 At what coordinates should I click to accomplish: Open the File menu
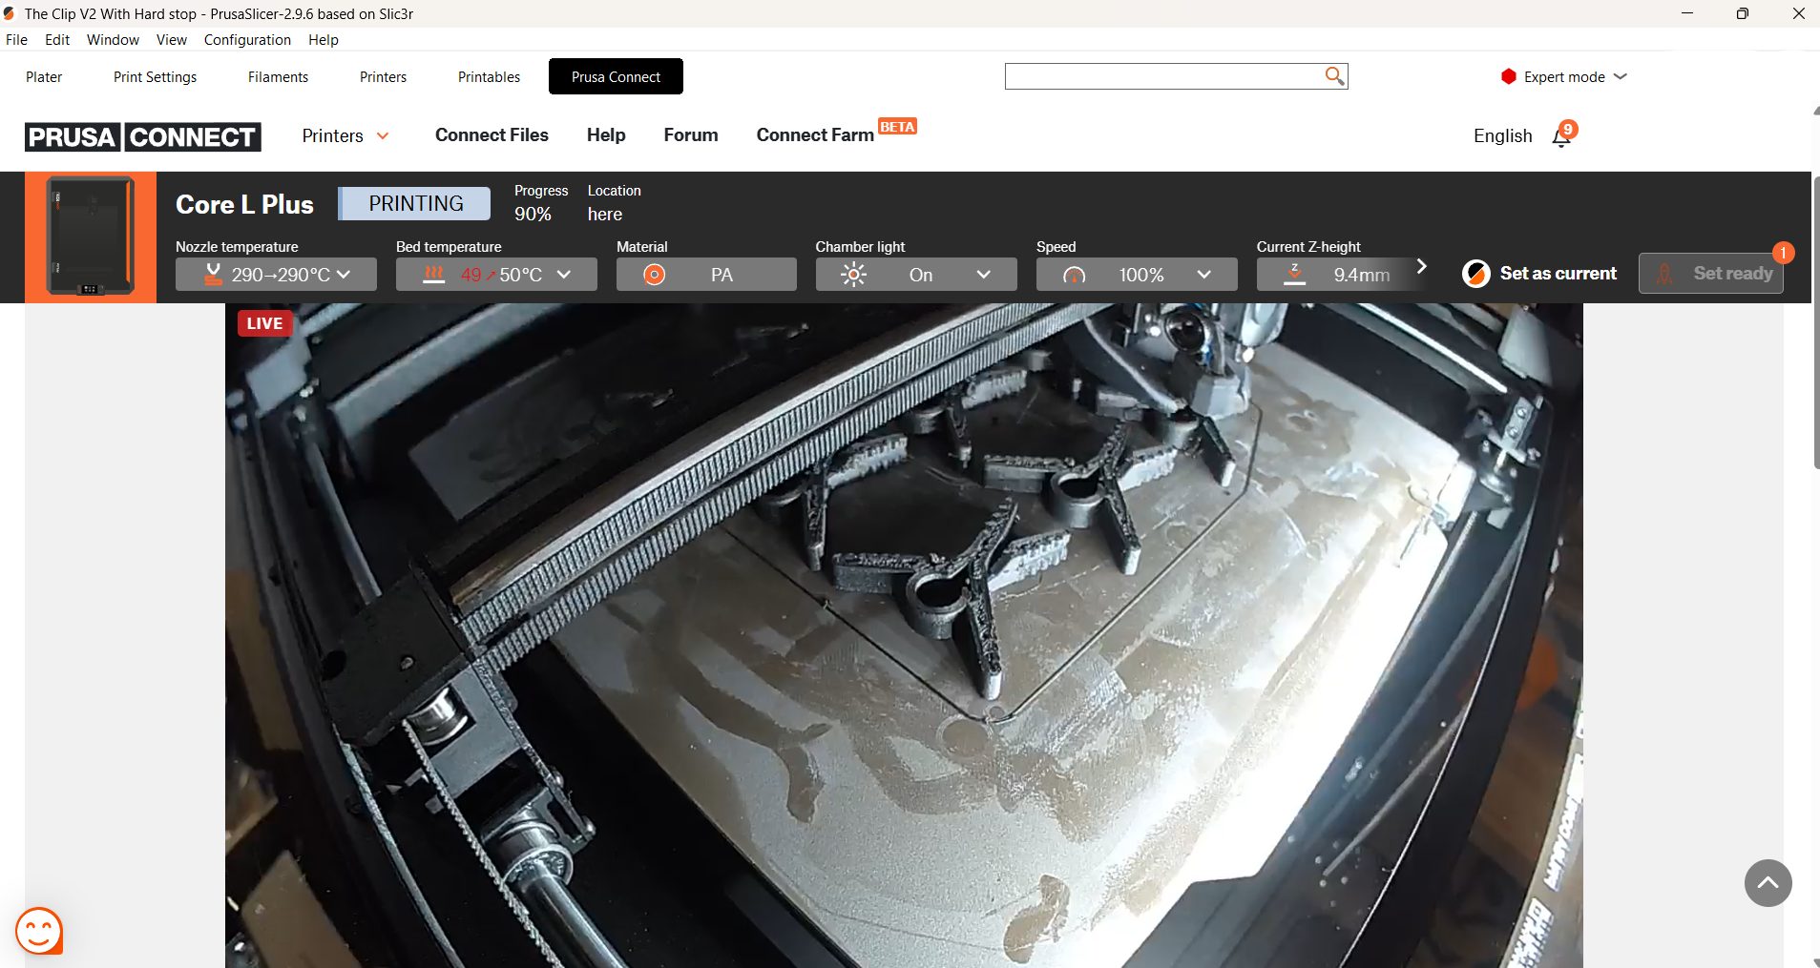tap(16, 39)
